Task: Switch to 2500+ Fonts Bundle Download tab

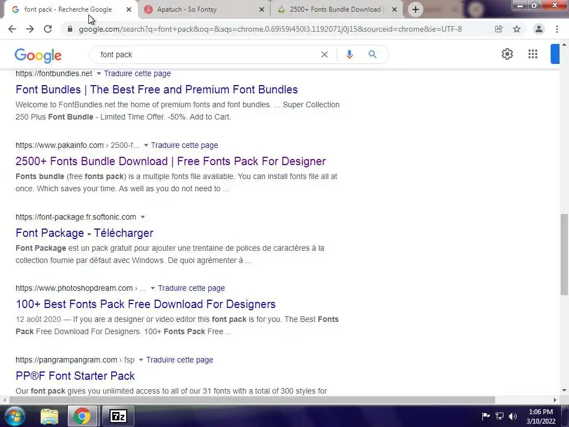Action: click(336, 9)
